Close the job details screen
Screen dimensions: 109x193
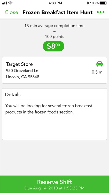tap(11, 12)
